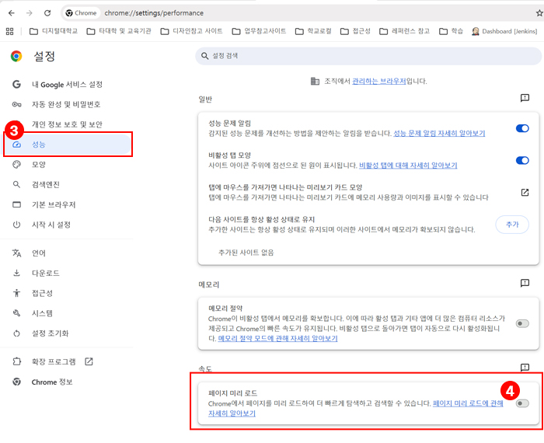Click the 접근성 accessibility figure icon
This screenshot has height=443, width=544.
16,293
